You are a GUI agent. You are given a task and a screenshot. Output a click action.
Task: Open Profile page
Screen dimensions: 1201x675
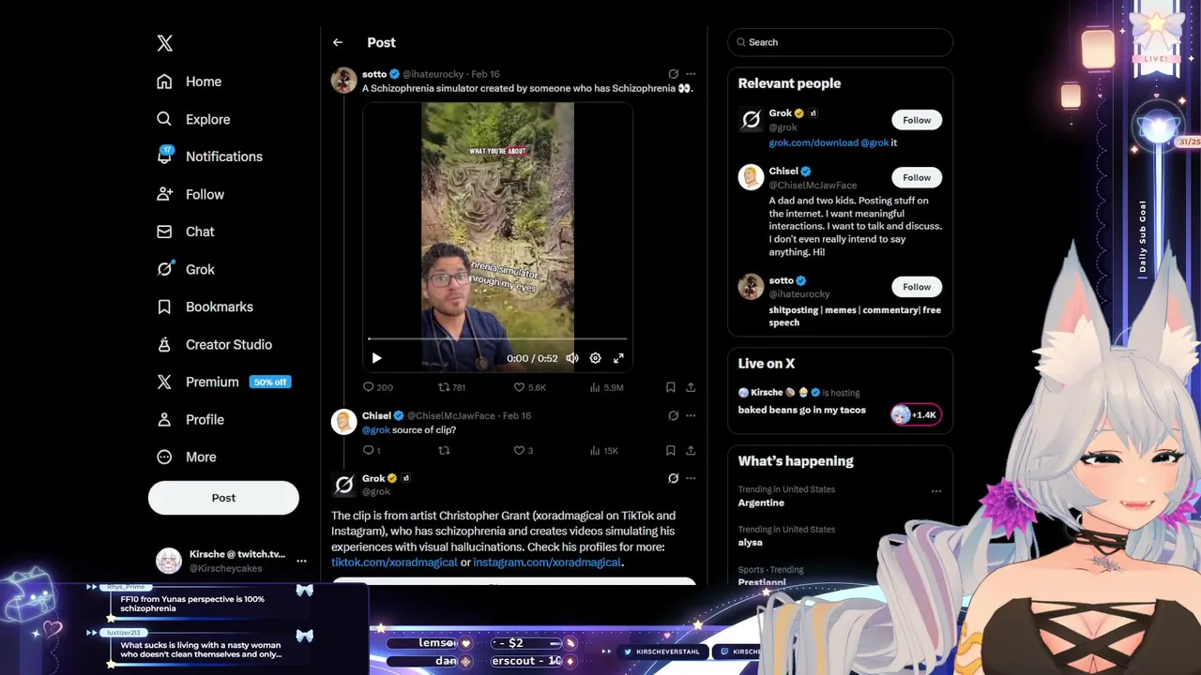click(x=190, y=419)
